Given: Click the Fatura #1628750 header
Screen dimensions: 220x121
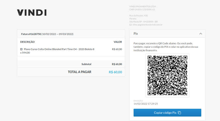Looking at the screenshot, I should (x=47, y=34).
